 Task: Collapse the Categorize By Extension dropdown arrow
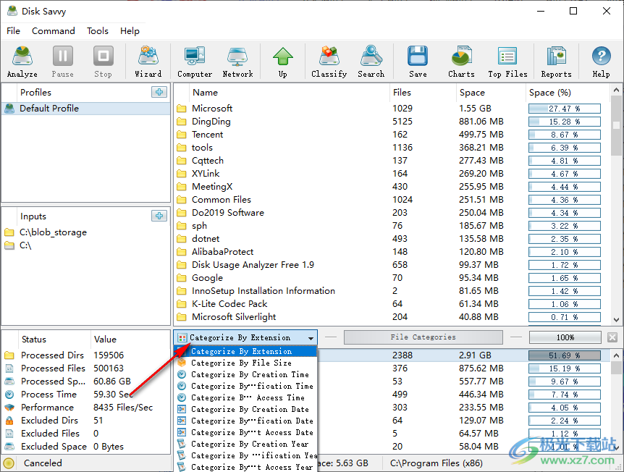[311, 338]
